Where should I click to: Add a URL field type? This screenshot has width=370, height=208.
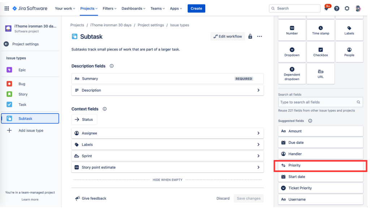tap(320, 74)
